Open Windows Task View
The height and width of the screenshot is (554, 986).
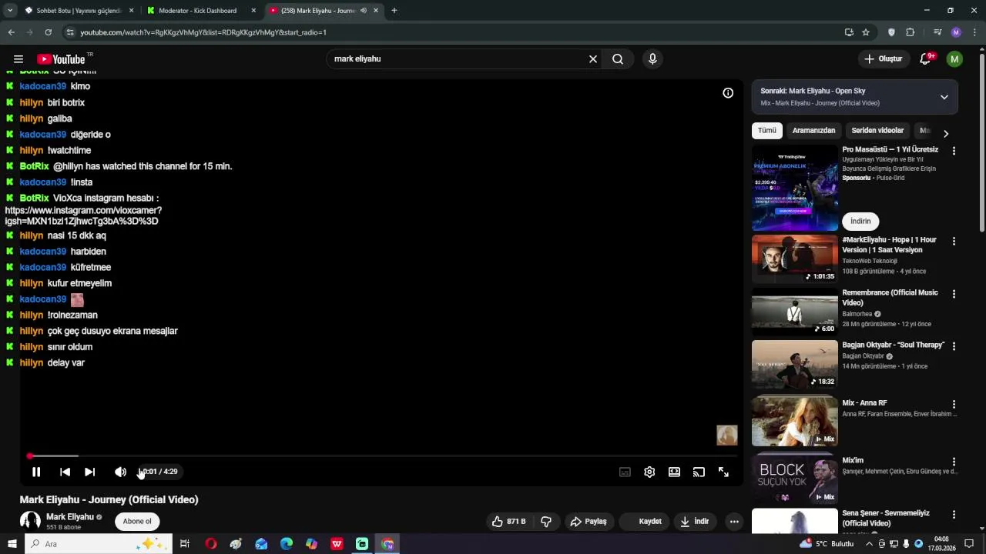pos(185,544)
